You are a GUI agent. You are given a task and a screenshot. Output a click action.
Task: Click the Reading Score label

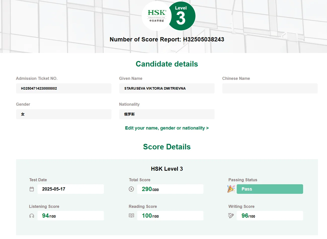(x=143, y=207)
